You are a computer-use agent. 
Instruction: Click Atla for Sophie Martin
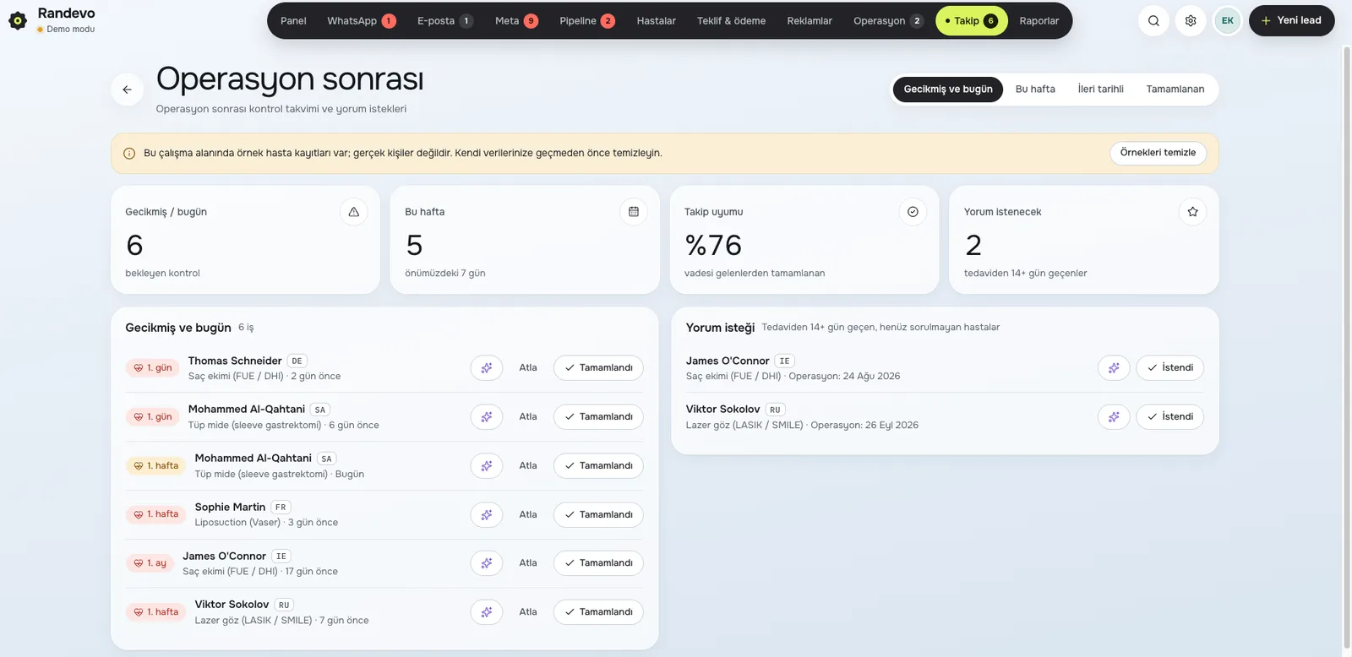(x=528, y=515)
